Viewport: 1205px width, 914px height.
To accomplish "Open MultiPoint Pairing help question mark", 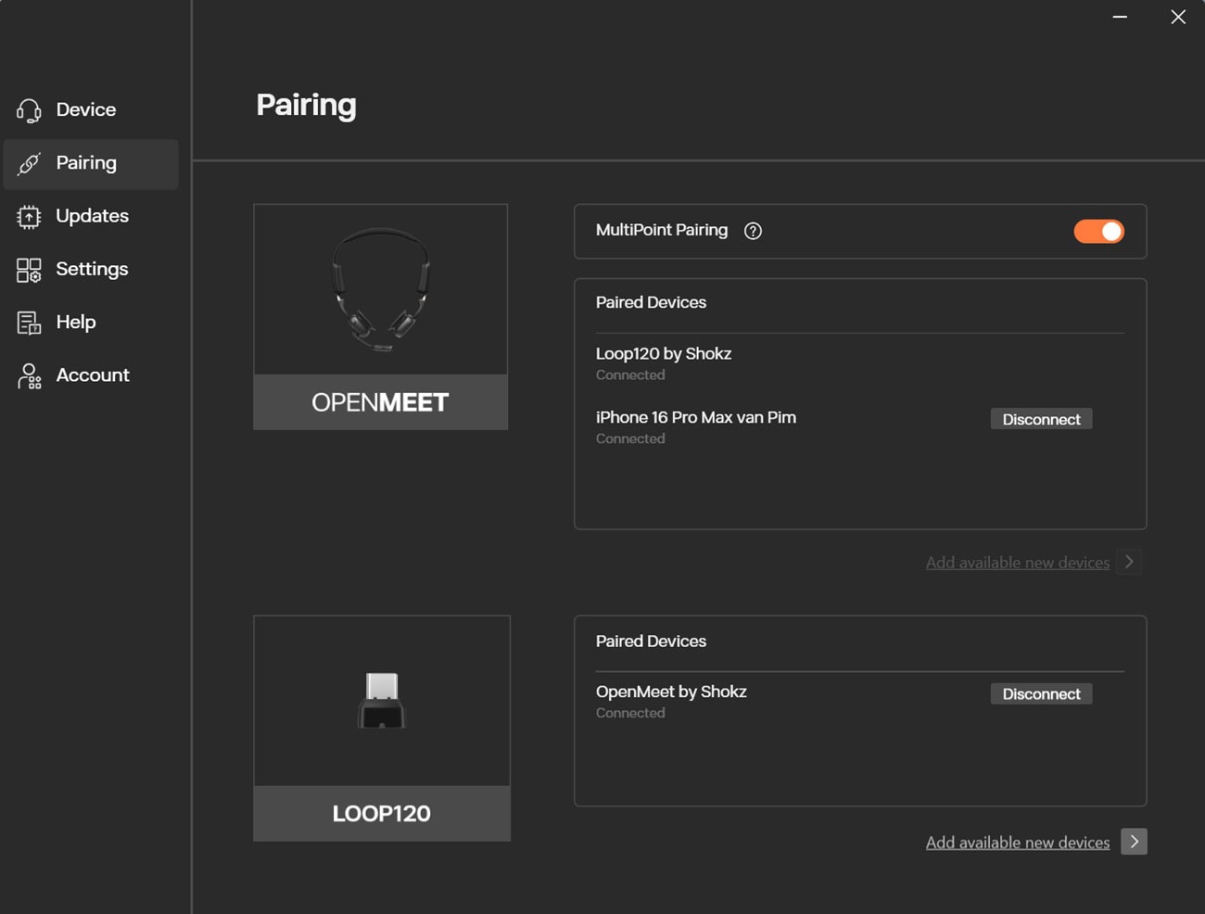I will pyautogui.click(x=753, y=231).
